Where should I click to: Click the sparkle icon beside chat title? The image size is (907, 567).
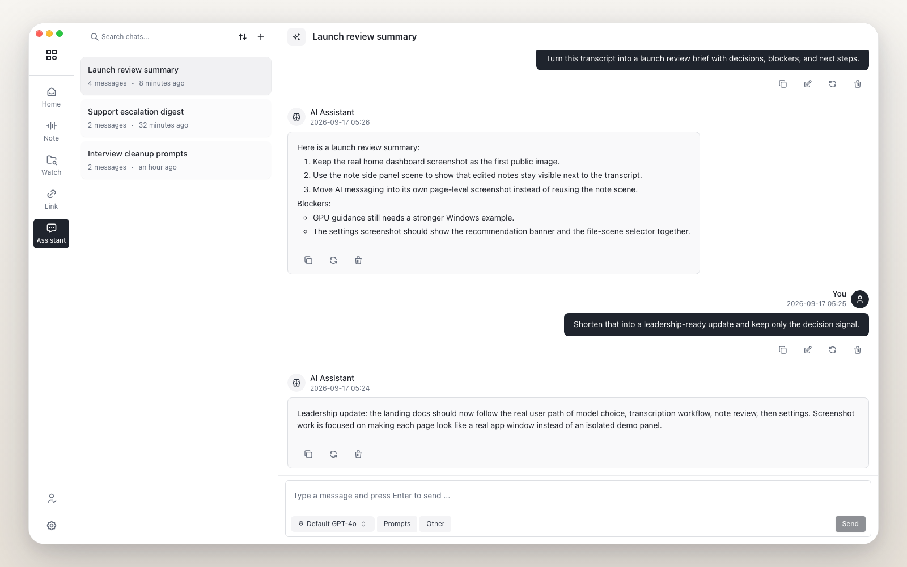pyautogui.click(x=296, y=37)
